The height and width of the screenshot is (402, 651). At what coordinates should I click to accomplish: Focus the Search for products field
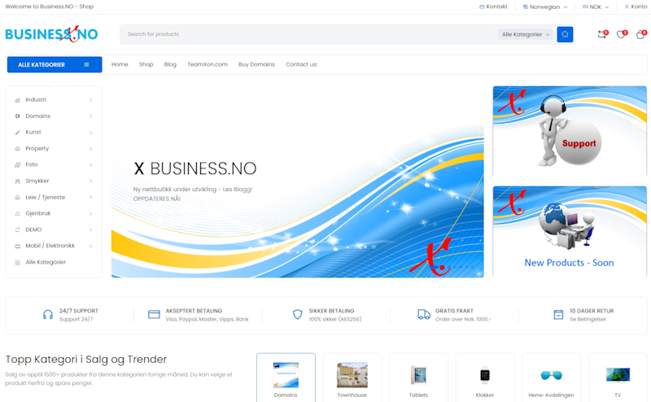[309, 34]
